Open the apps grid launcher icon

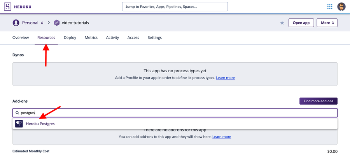[330, 7]
